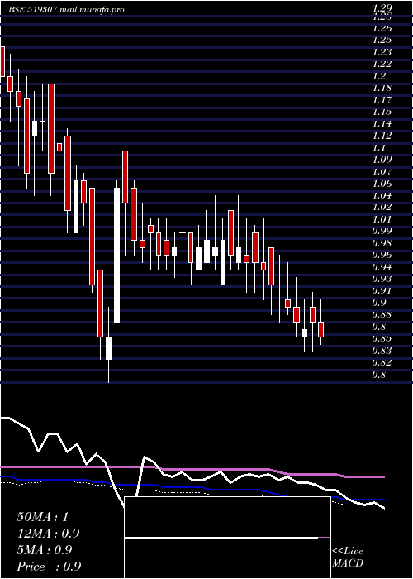Select the 5MA : 0.9 readout
Screen dimensions: 413x579
45,550
